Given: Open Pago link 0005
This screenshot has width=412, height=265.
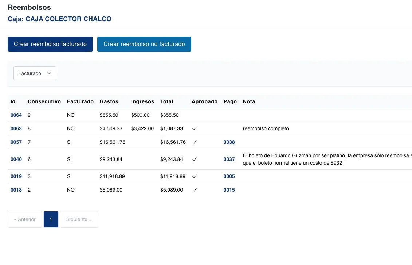Looking at the screenshot, I should tap(229, 176).
